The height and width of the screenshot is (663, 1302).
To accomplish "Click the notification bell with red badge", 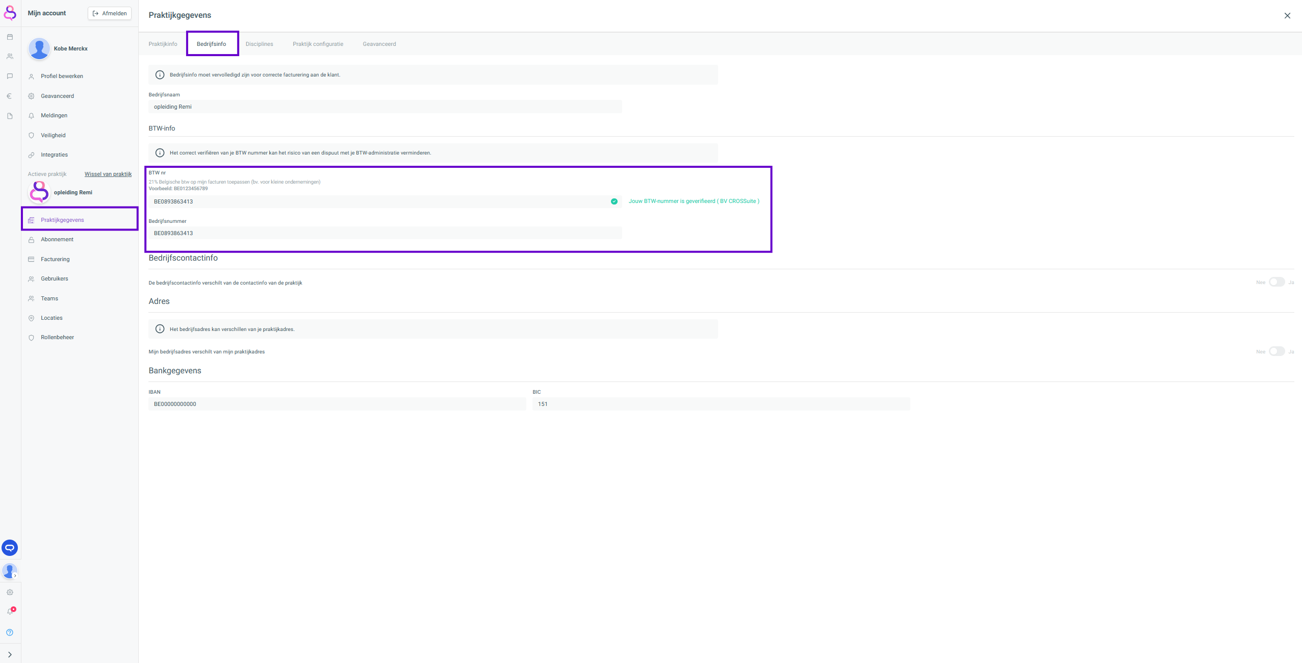I will 10,611.
